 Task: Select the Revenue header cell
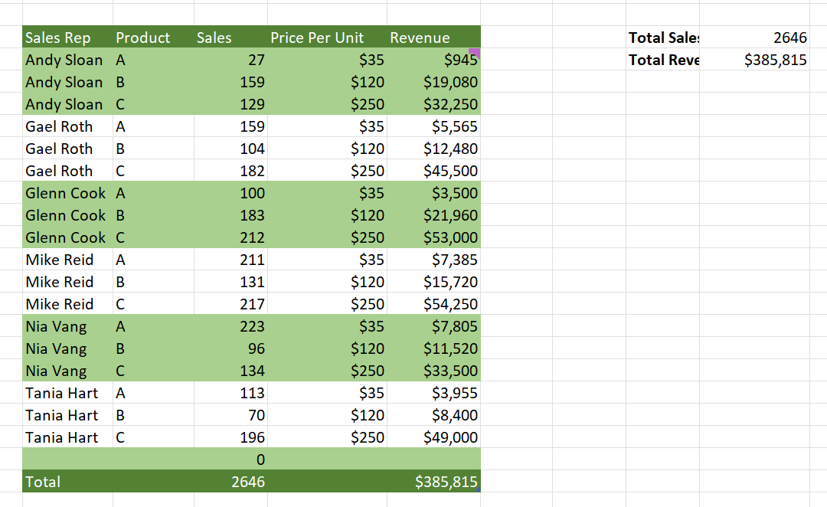point(433,38)
